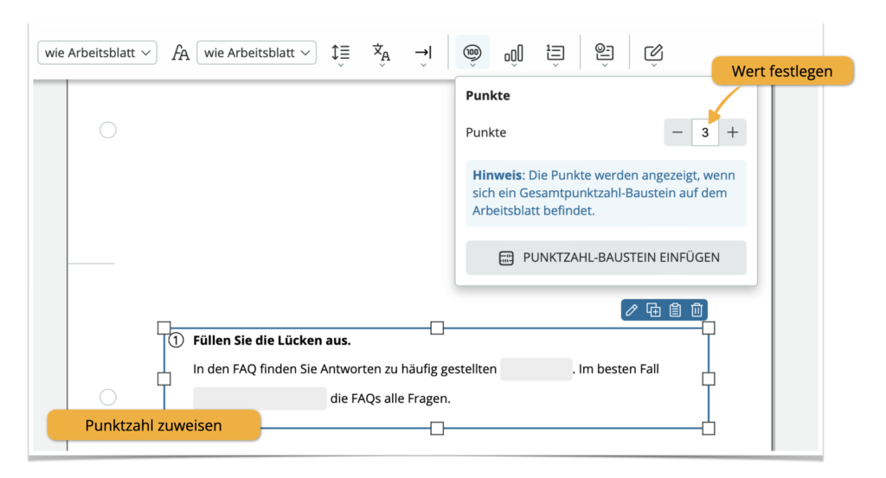This screenshot has height=478, width=886.
Task: Edit the block with the pencil icon
Action: [632, 309]
